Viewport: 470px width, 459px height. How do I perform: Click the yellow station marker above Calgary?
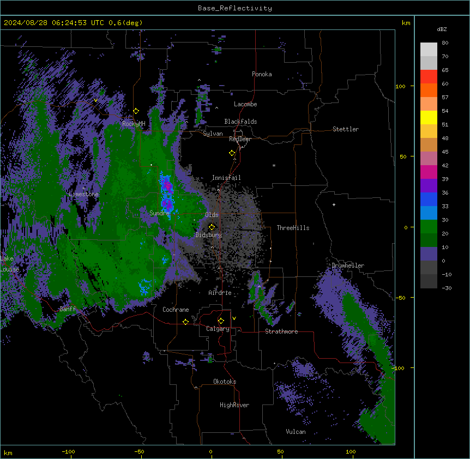click(221, 321)
